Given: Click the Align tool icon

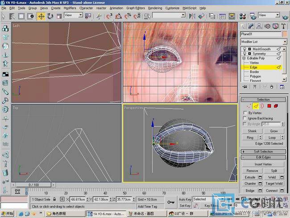Looking at the screenshot, I should click(x=201, y=16).
